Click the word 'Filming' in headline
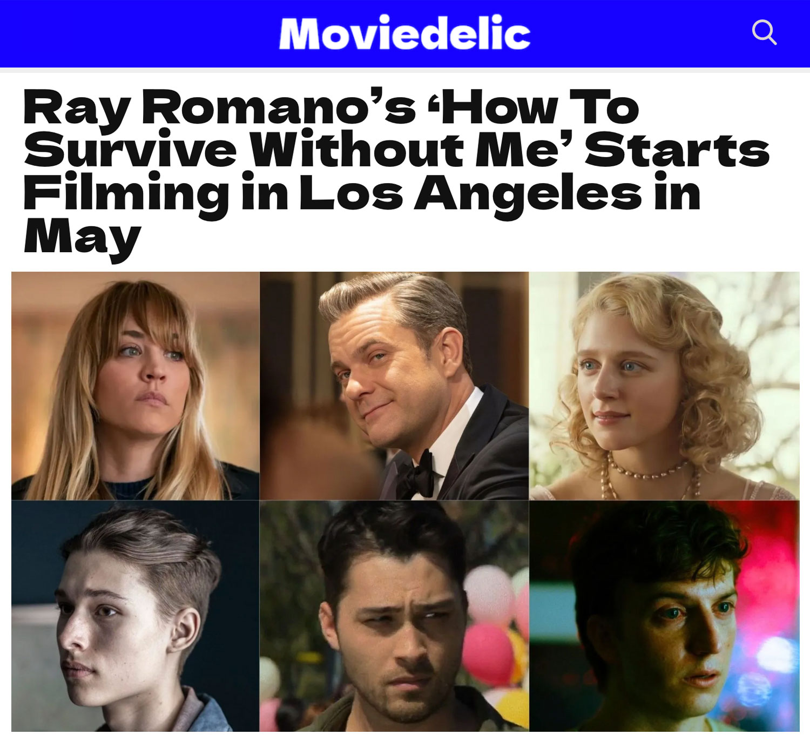 [x=126, y=194]
